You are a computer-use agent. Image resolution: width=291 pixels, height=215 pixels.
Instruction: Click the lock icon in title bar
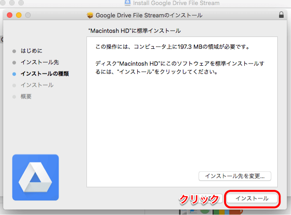281,15
